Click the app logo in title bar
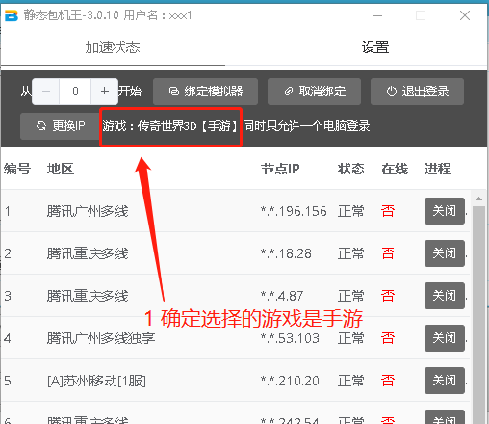Image resolution: width=489 pixels, height=424 pixels. [x=12, y=15]
